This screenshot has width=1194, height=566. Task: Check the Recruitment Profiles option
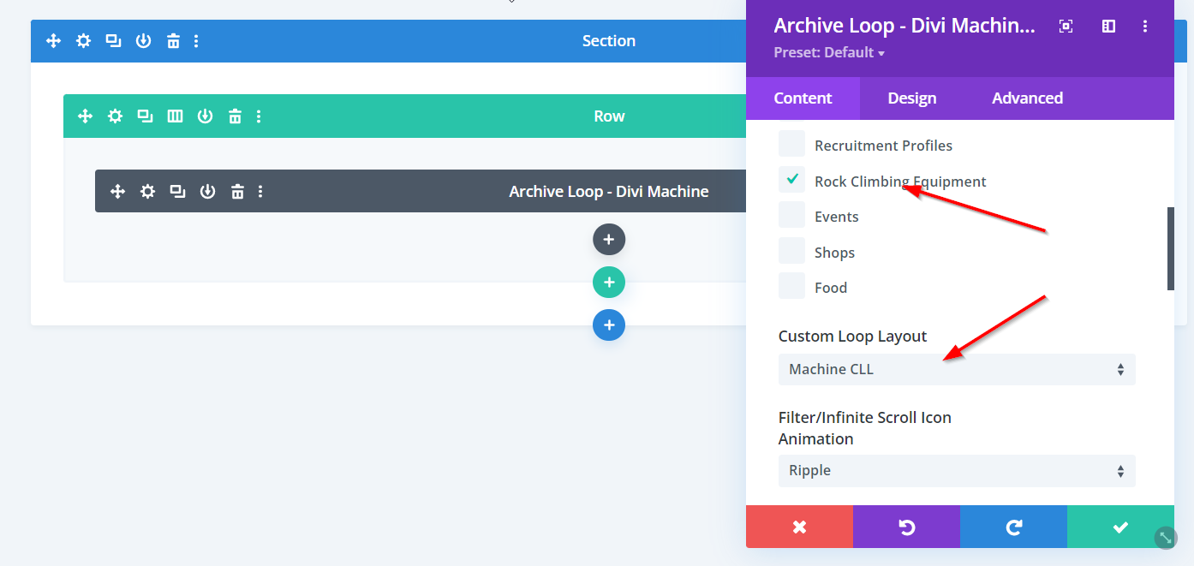(x=791, y=144)
